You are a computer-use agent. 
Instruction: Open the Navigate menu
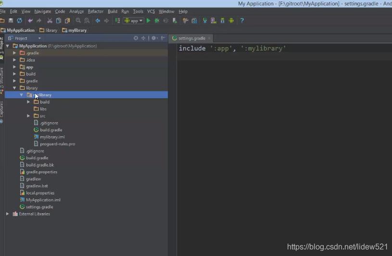point(43,12)
